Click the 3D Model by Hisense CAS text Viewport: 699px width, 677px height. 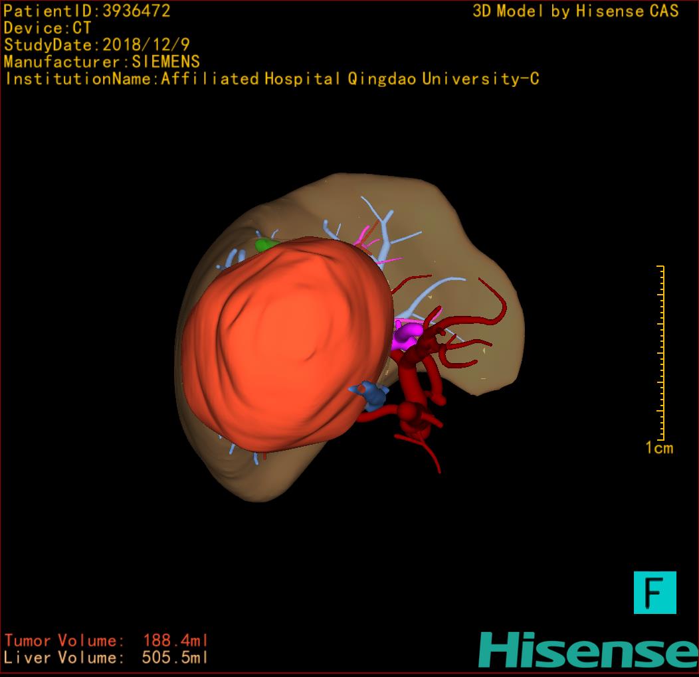575,11
